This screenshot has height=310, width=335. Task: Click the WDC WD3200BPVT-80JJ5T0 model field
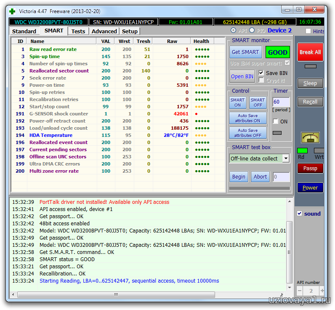pos(49,22)
